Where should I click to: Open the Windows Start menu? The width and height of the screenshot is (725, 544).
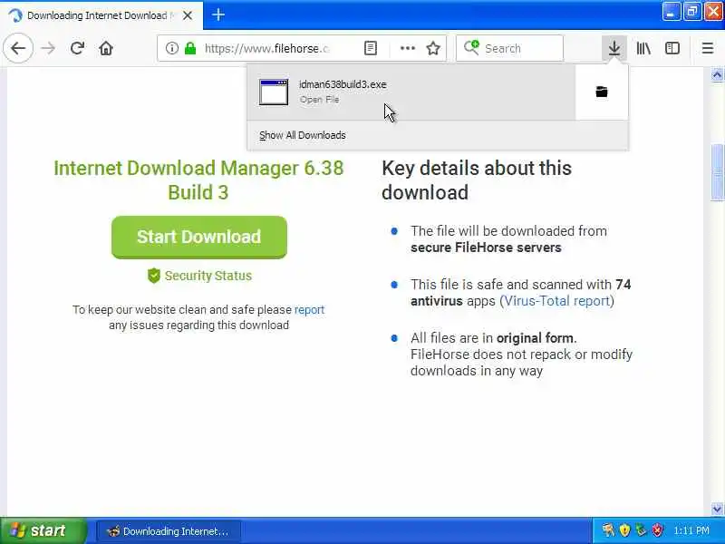tap(43, 530)
